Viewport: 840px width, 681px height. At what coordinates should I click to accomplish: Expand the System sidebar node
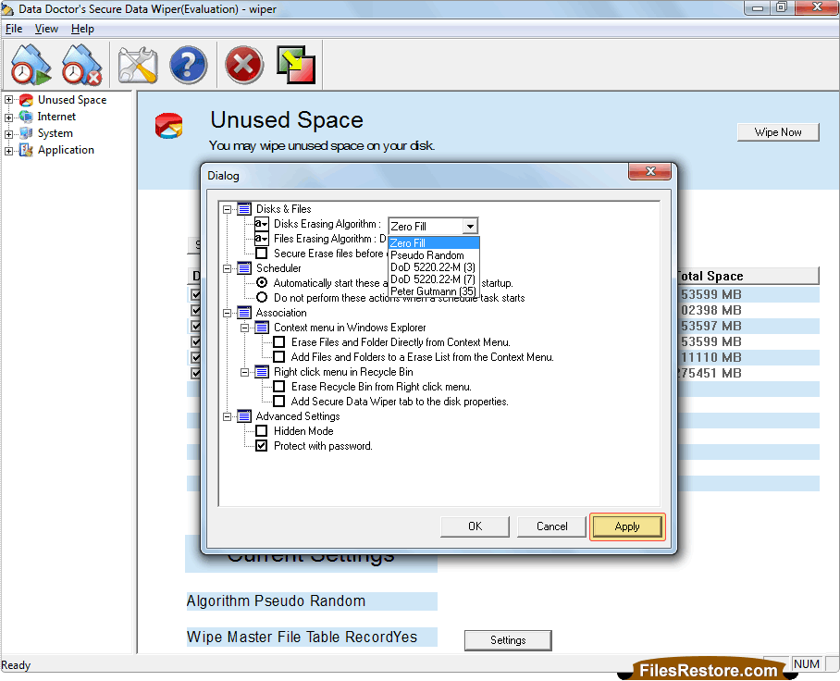pyautogui.click(x=8, y=134)
